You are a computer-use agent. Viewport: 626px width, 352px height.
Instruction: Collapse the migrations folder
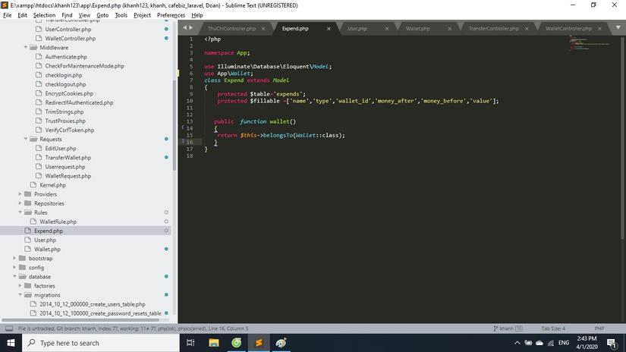20,295
